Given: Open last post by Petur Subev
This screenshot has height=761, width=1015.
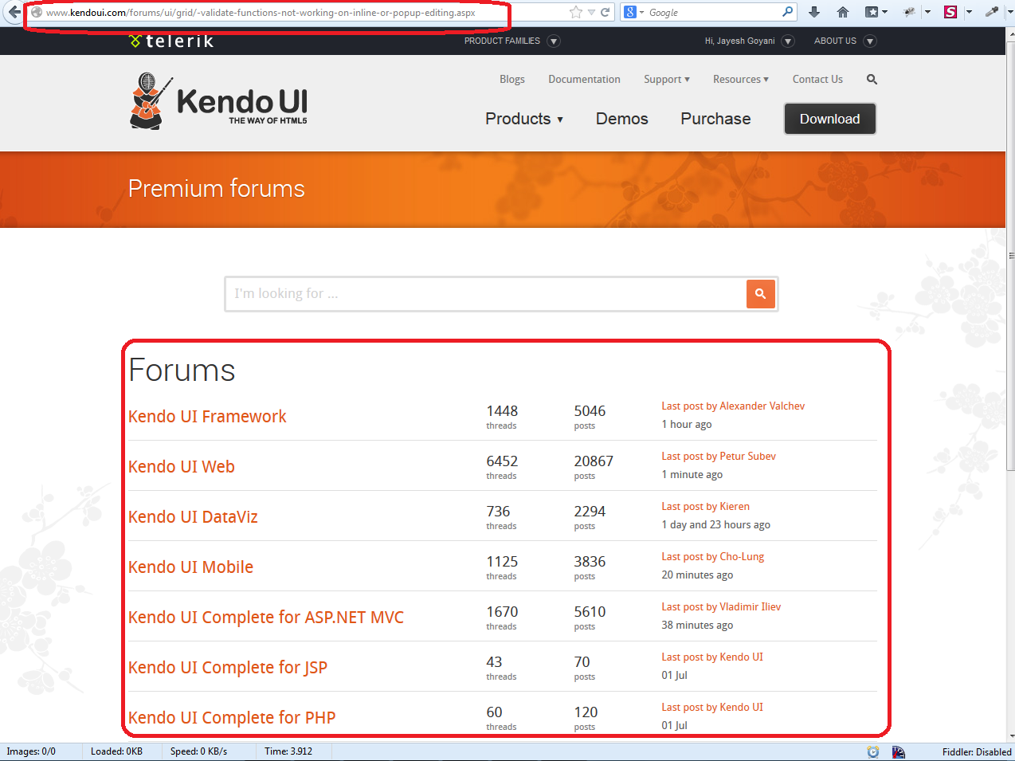Looking at the screenshot, I should pyautogui.click(x=719, y=456).
